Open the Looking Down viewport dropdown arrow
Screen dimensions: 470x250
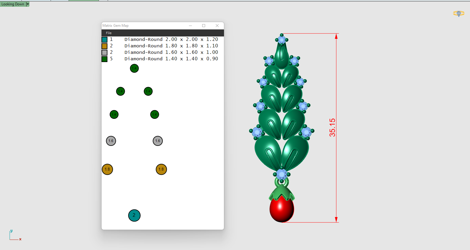[28, 4]
